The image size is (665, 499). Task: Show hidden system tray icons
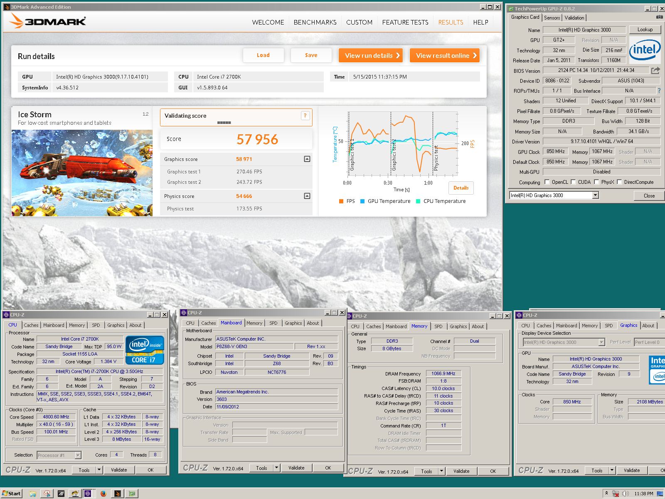coord(606,494)
